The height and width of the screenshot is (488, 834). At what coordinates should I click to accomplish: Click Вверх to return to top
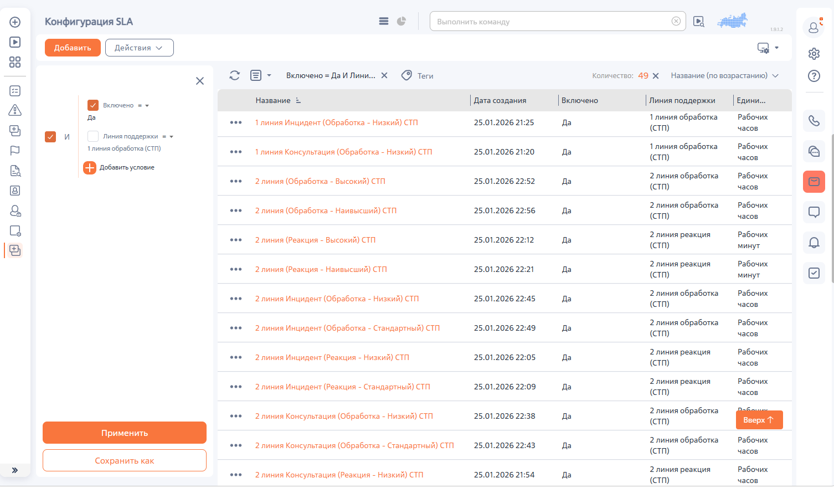pyautogui.click(x=759, y=420)
